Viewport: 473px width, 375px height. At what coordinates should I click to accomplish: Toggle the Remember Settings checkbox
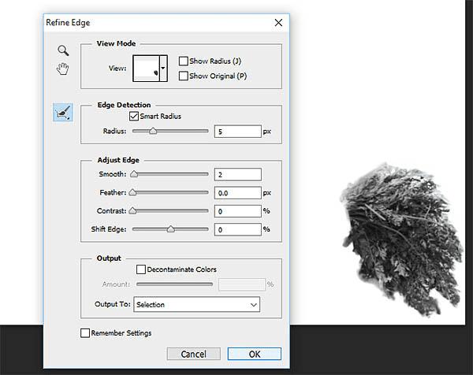[85, 333]
